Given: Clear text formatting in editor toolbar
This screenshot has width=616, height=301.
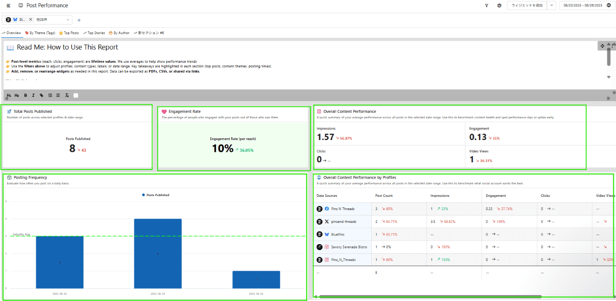Looking at the screenshot, I should tap(67, 95).
